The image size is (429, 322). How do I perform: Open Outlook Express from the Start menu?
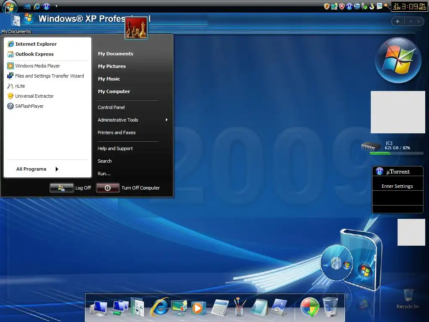point(30,54)
